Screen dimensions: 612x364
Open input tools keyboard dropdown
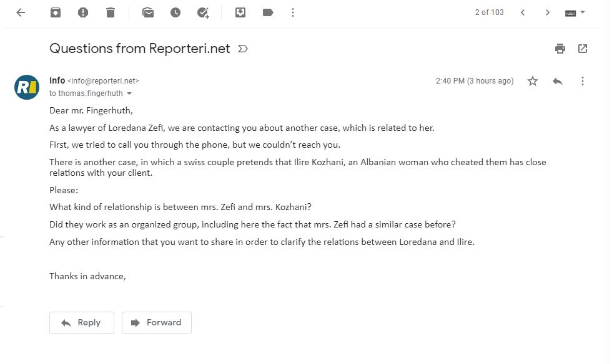[x=575, y=12]
